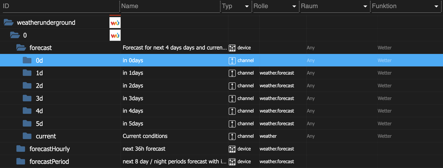This screenshot has height=168, width=443.
Task: Open the Raum filter dropdown
Action: coord(365,6)
